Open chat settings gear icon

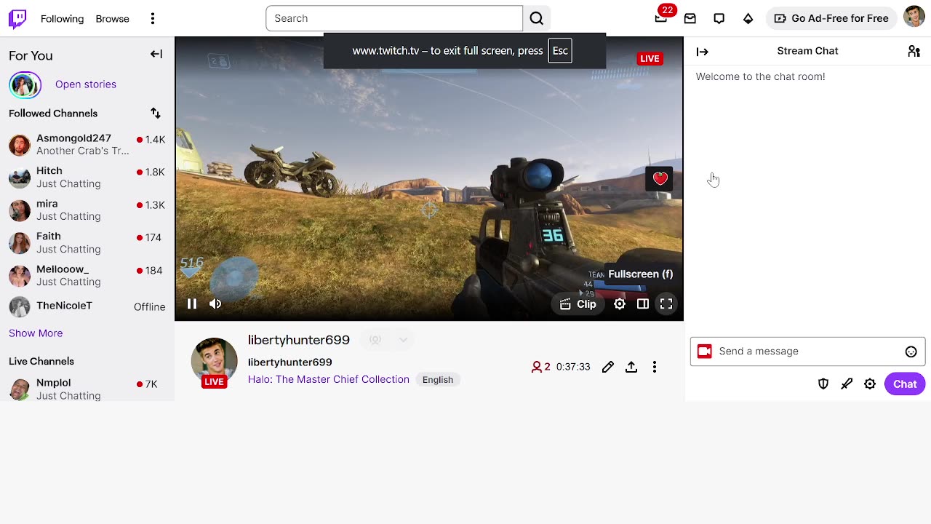[870, 384]
